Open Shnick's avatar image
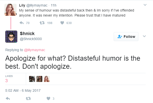 11,37
